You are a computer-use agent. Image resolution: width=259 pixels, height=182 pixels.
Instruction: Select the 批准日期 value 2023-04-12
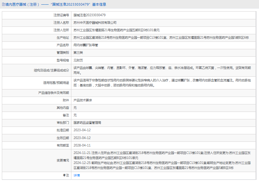[x=82, y=130]
